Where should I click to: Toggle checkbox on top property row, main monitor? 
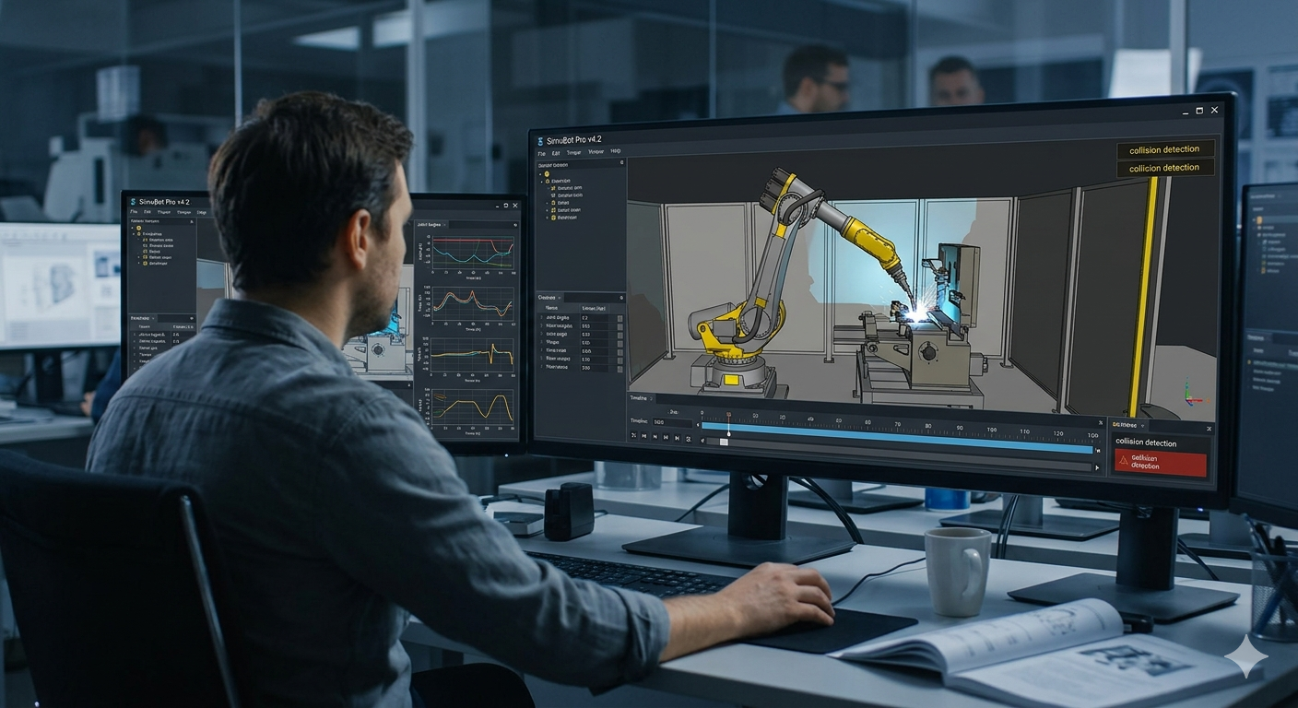[619, 318]
